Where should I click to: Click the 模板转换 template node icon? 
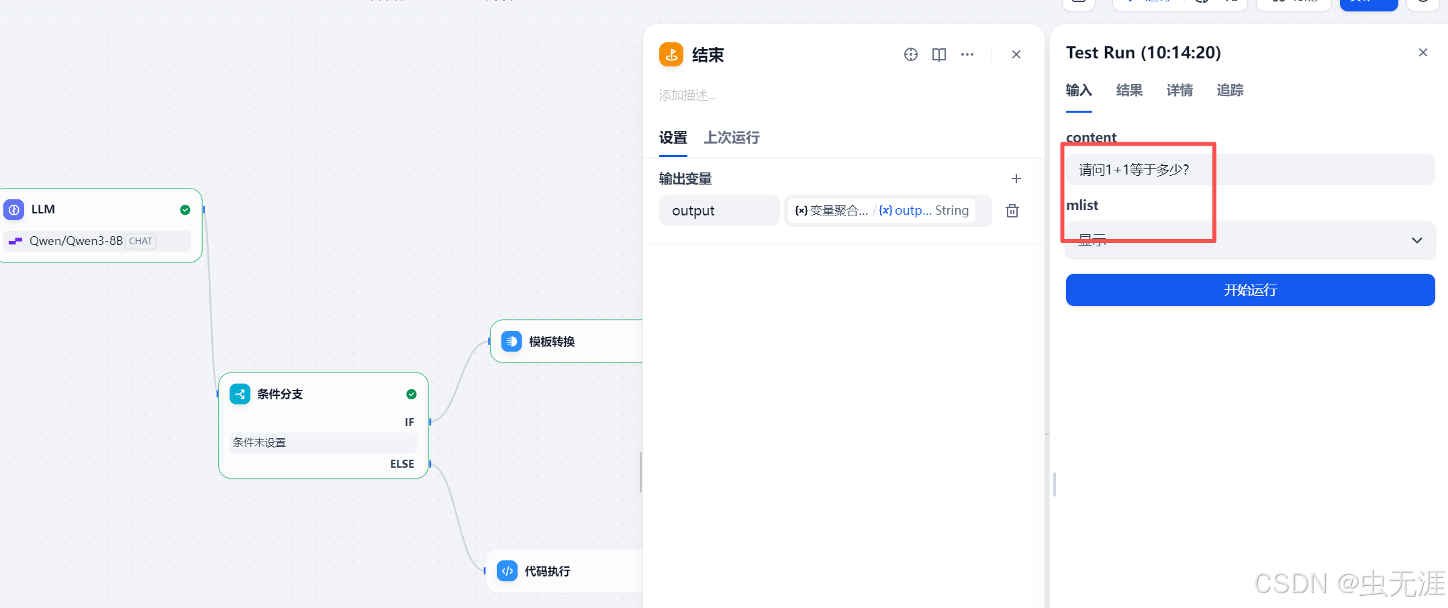pos(512,341)
